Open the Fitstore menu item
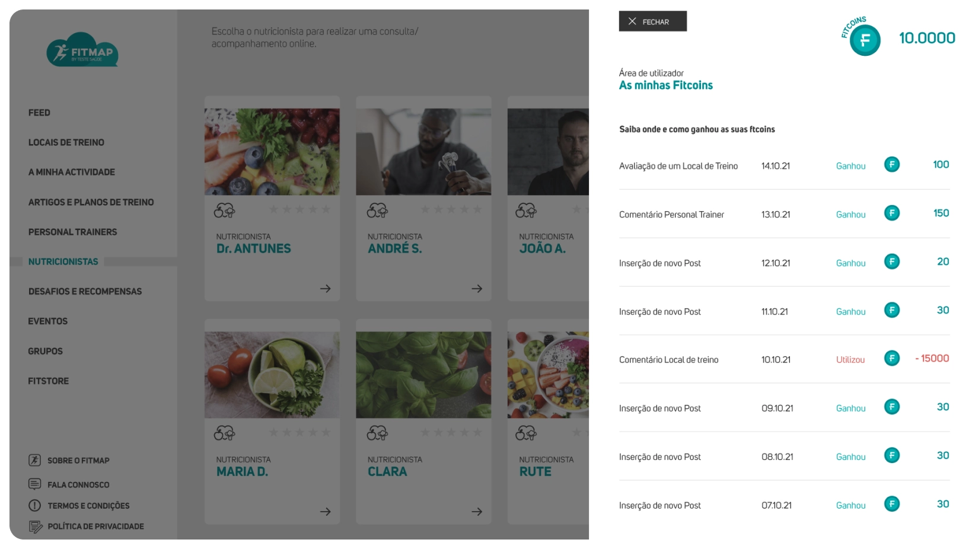This screenshot has height=549, width=975. click(x=48, y=381)
